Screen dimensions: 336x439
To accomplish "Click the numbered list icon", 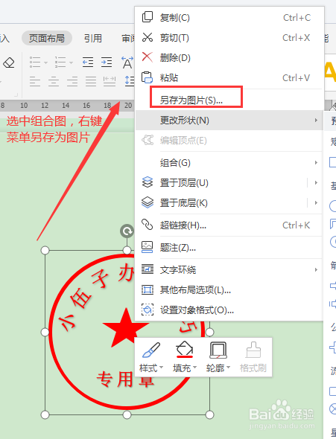I will click(x=60, y=63).
